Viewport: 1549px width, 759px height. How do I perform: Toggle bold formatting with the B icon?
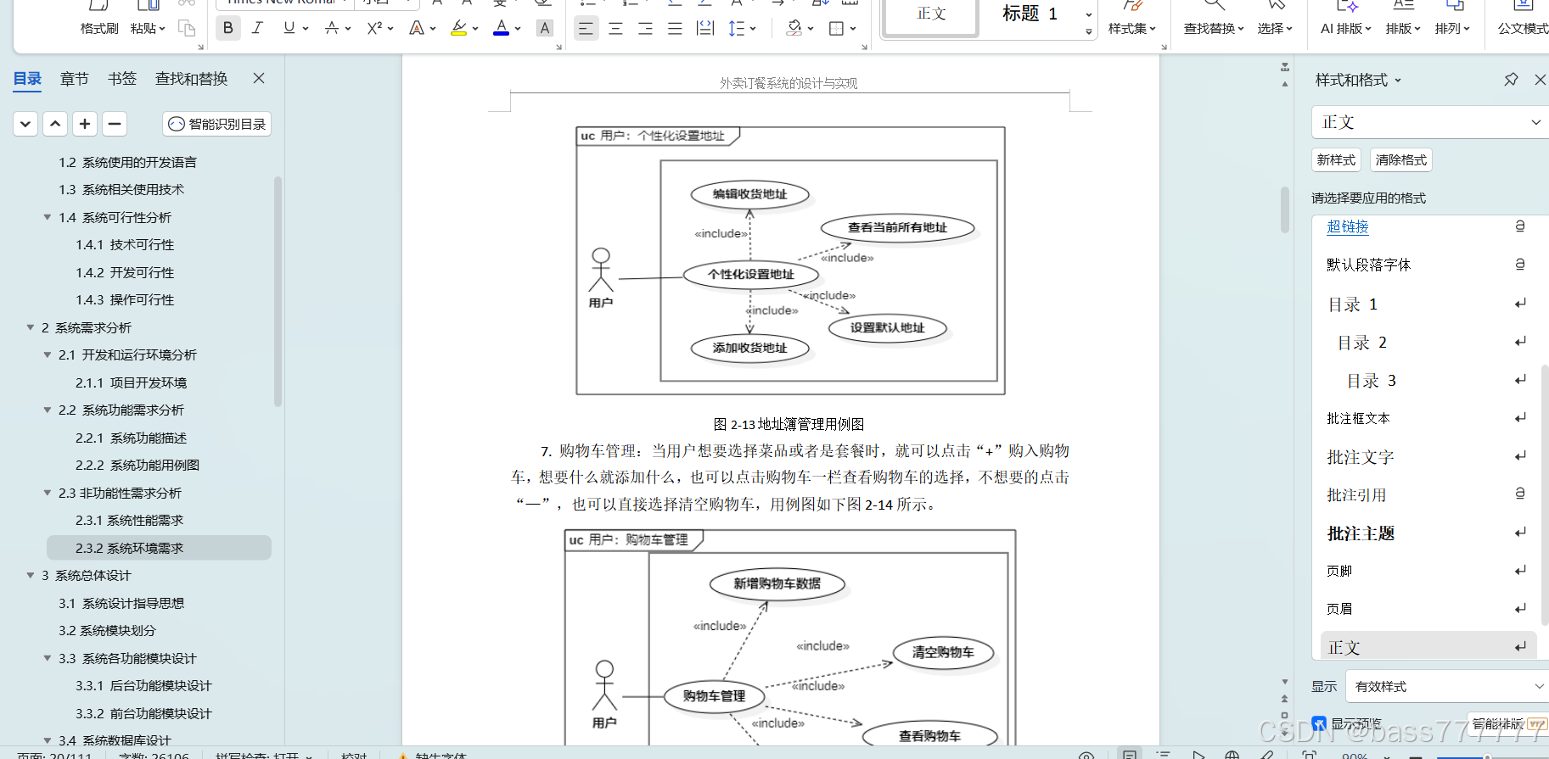(227, 28)
